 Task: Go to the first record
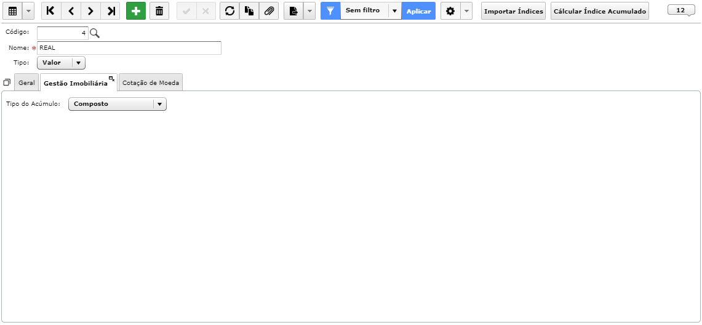click(x=51, y=11)
